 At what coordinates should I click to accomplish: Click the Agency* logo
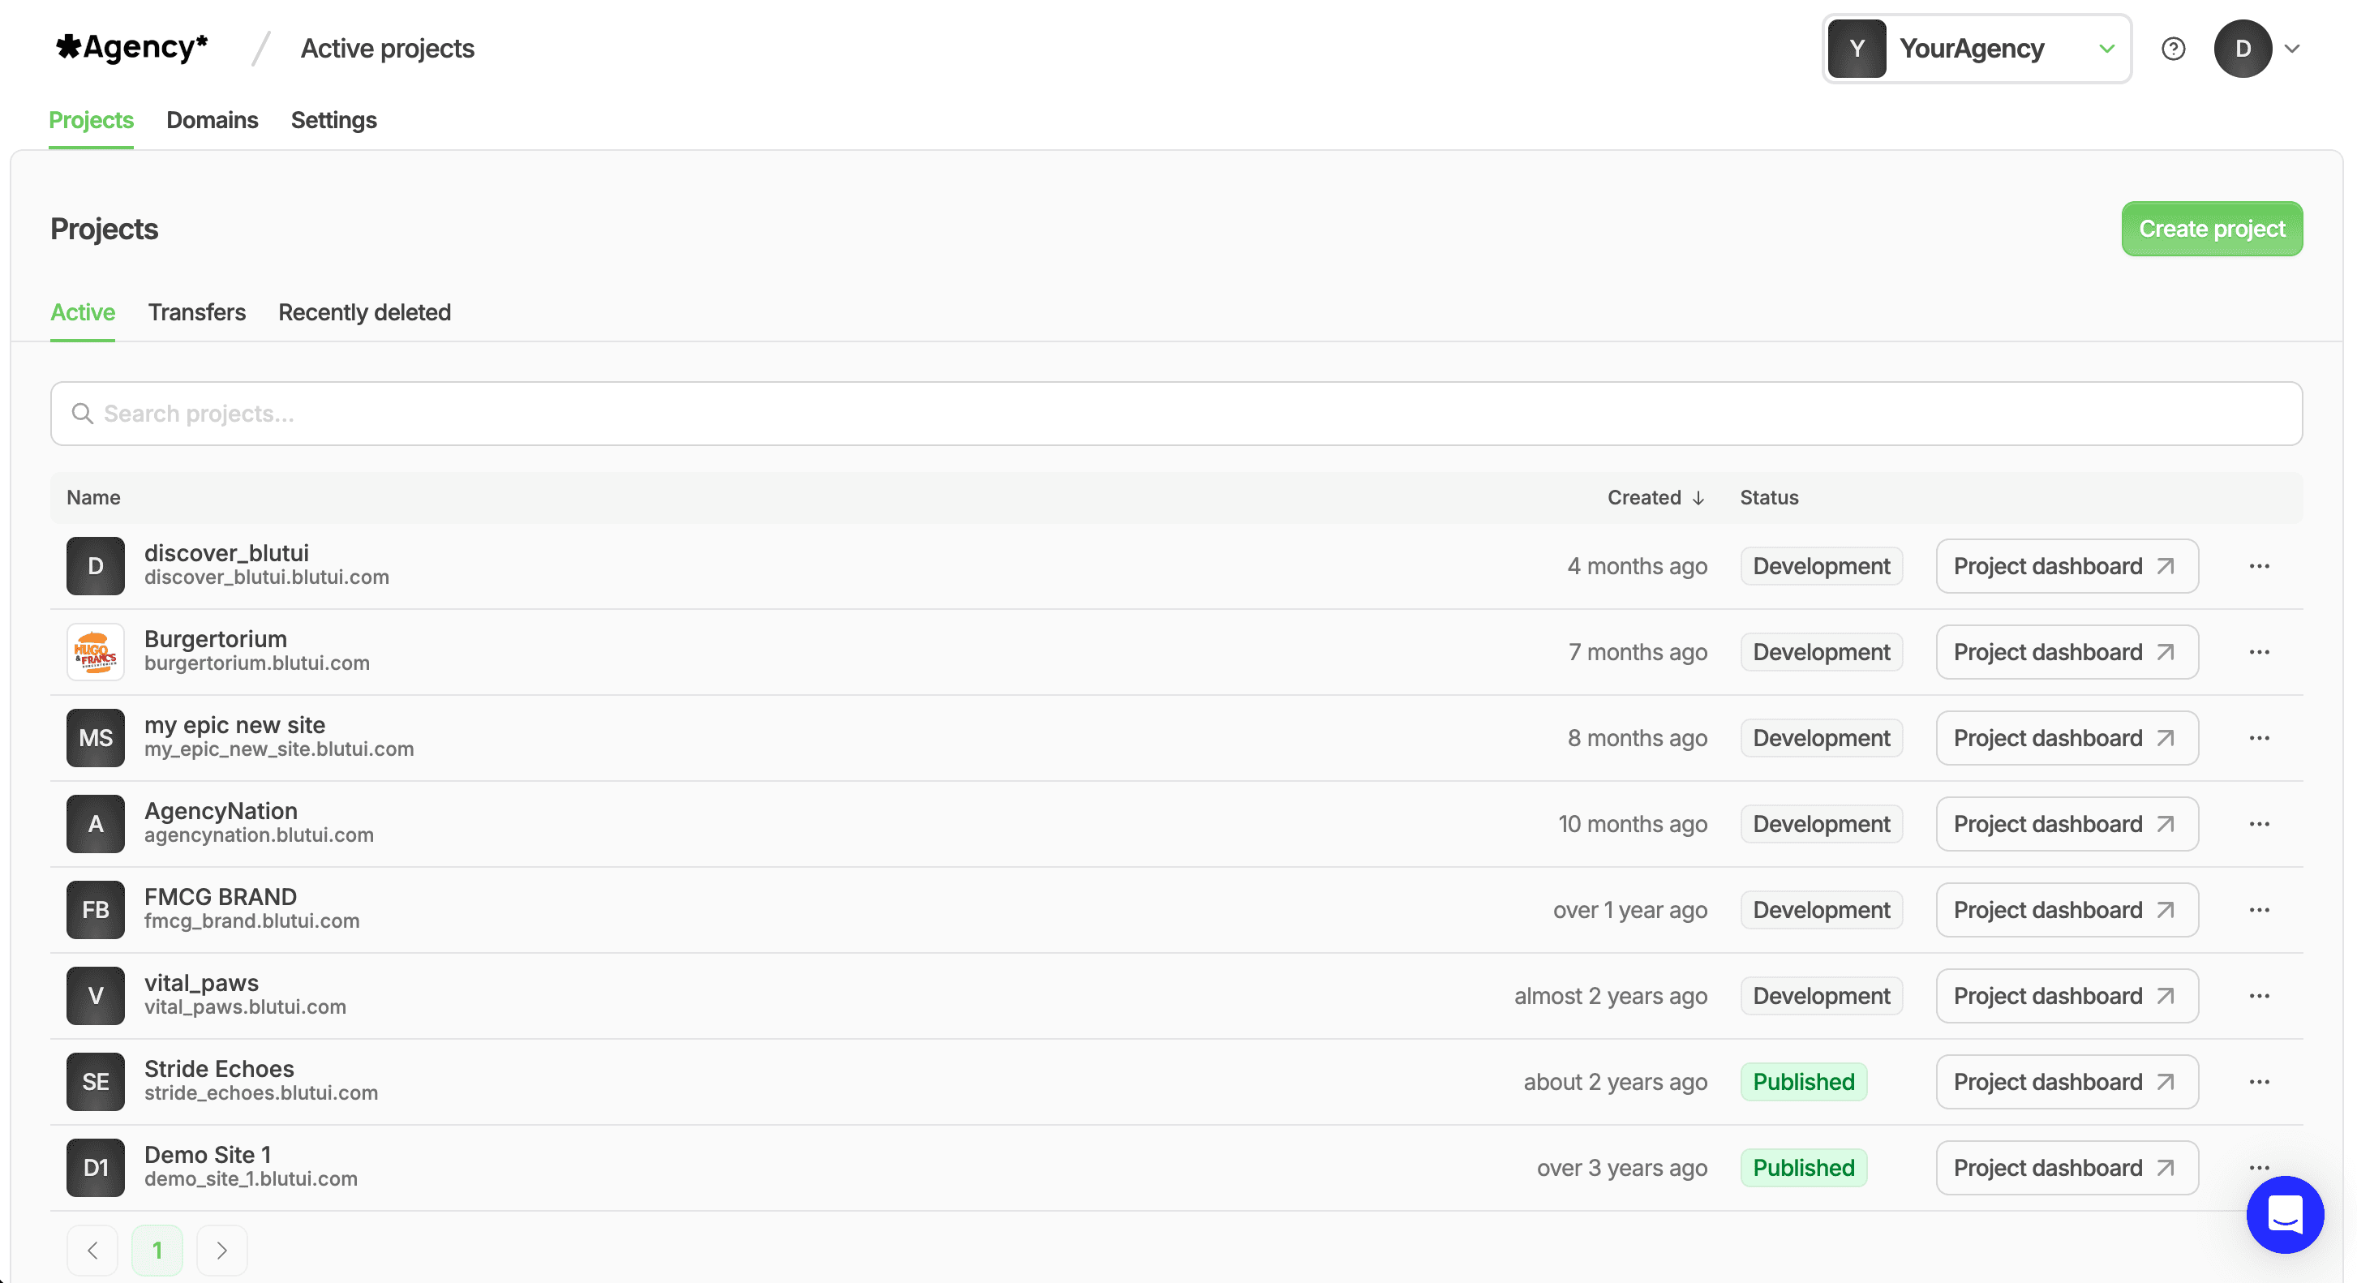point(131,48)
